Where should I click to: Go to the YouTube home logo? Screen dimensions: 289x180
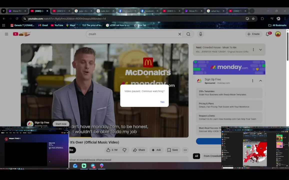coord(21,34)
